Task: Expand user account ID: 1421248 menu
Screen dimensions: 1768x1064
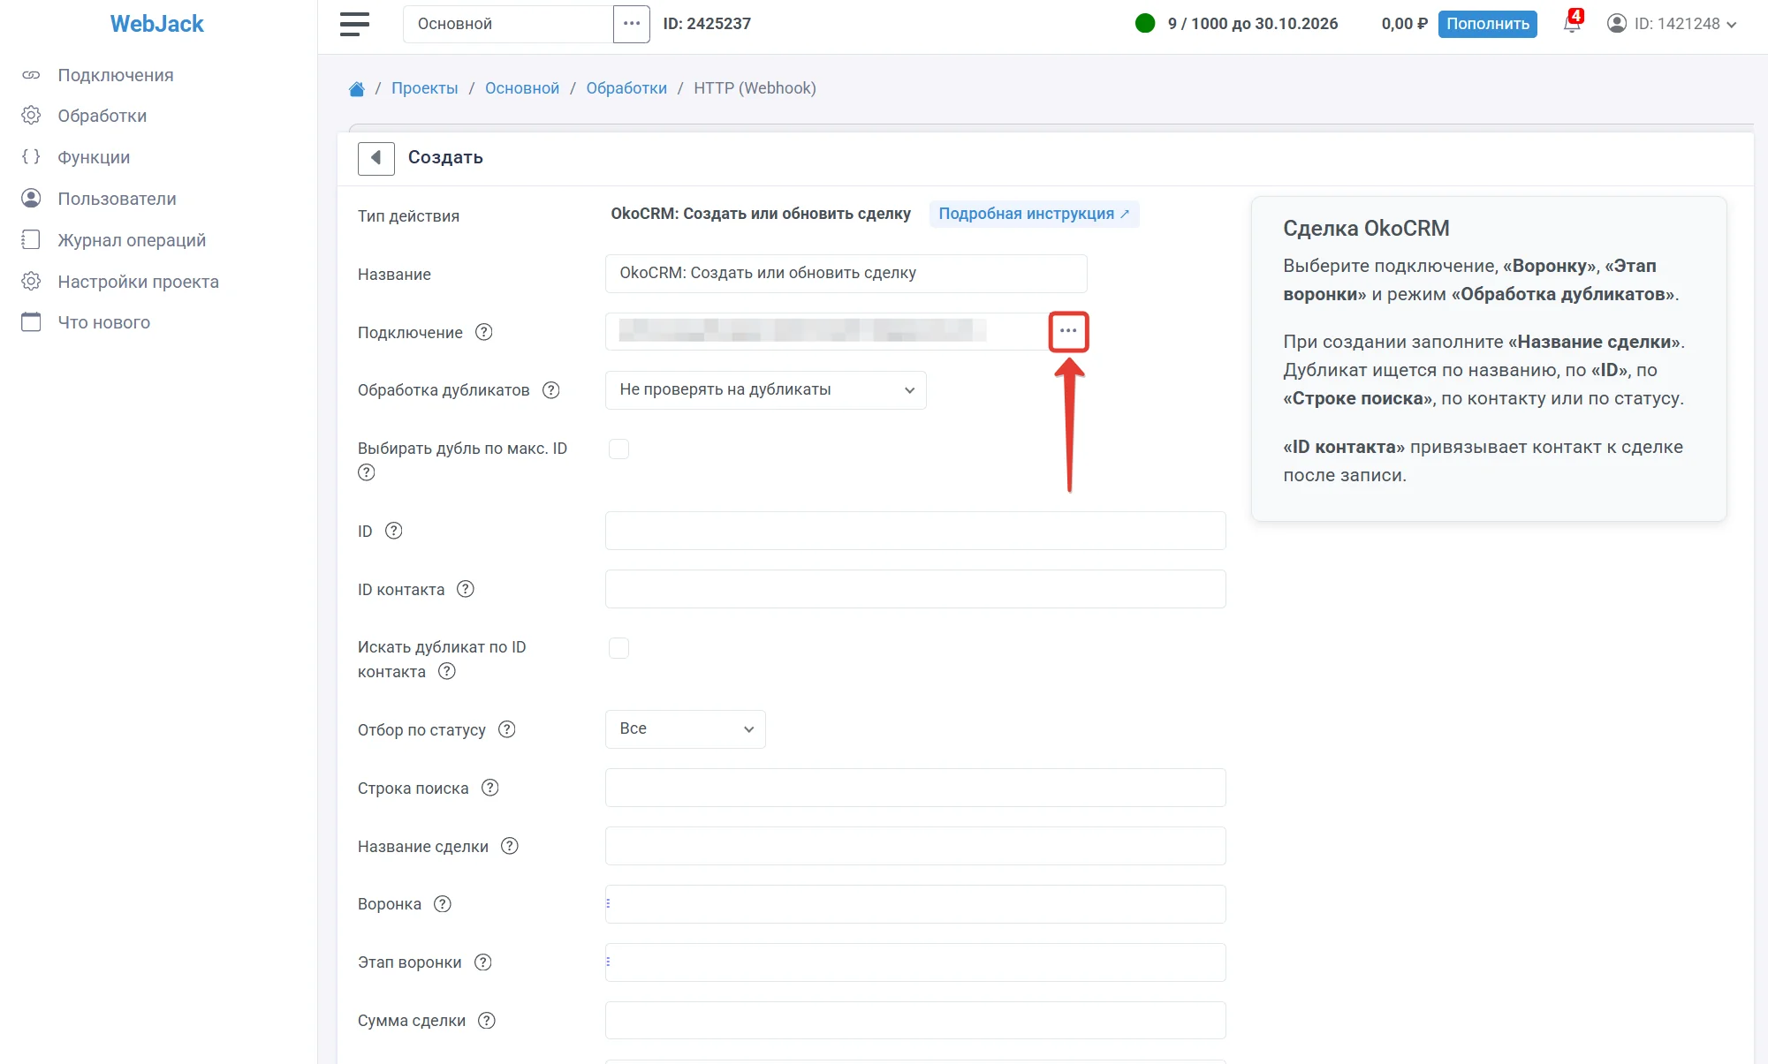Action: (x=1673, y=24)
